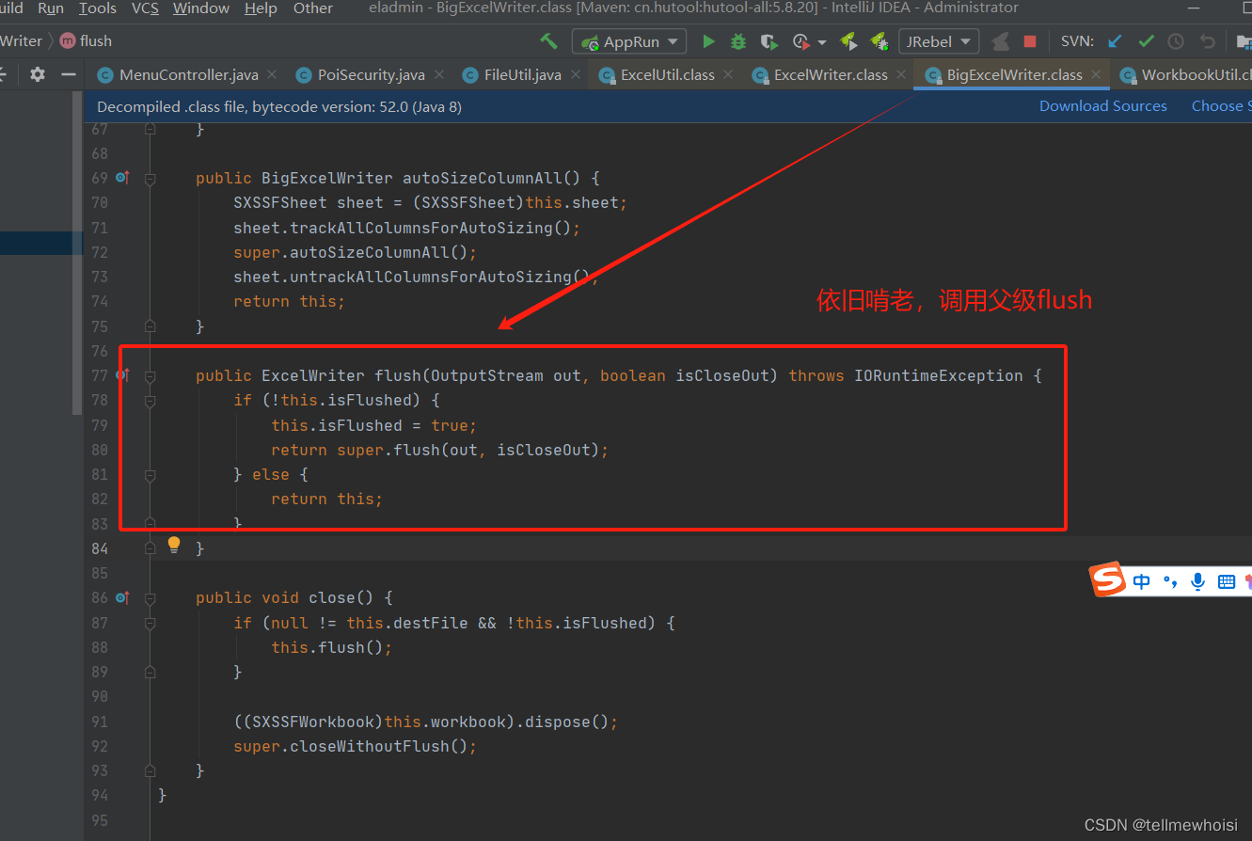
Task: Toggle Sogou Chinese/English mode 中 button
Action: 1142,581
